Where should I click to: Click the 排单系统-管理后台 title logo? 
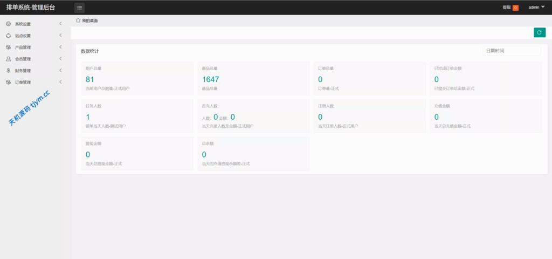(30, 8)
